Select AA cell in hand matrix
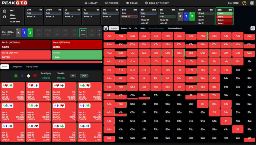 click(x=109, y=36)
